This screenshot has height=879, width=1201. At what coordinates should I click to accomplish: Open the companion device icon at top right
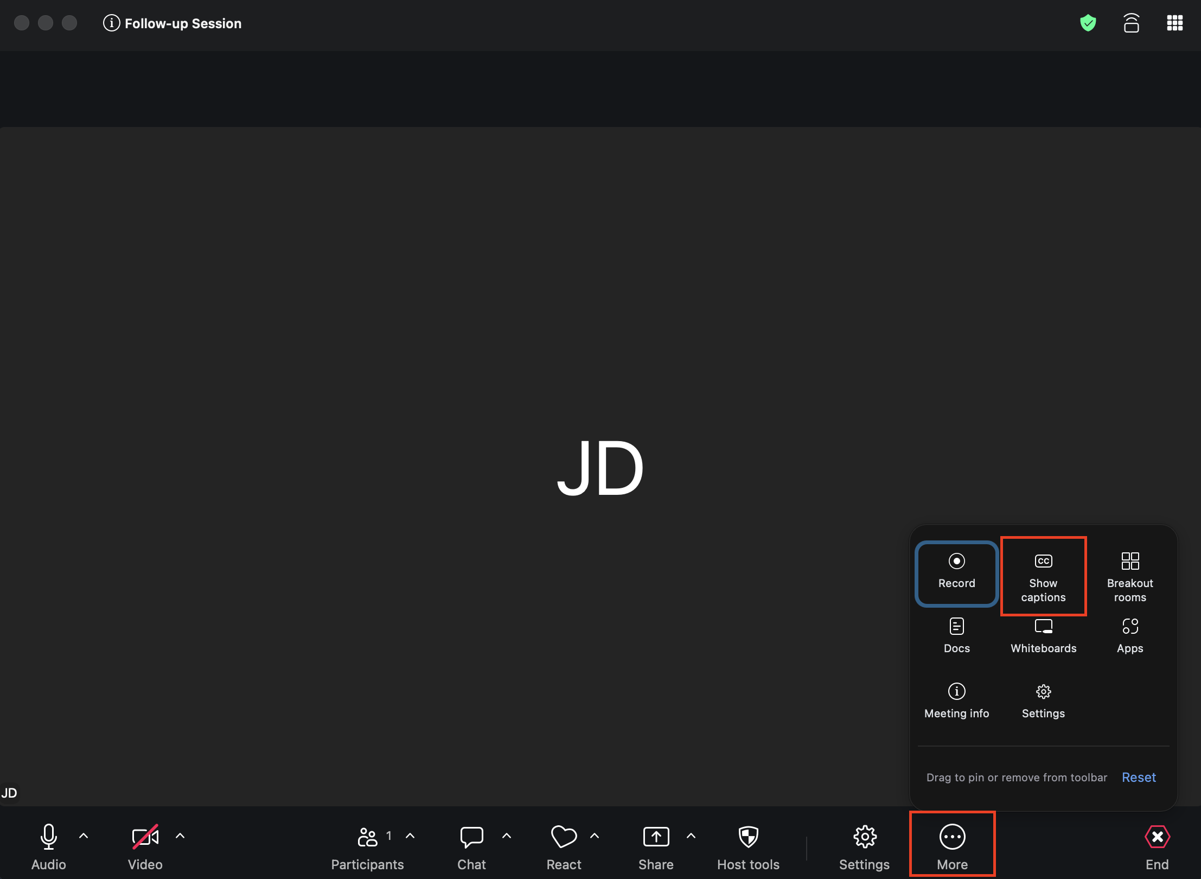pyautogui.click(x=1131, y=23)
